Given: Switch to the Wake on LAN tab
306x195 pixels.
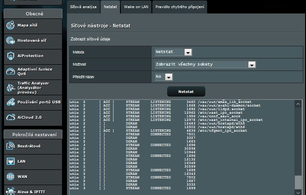Looking at the screenshot, I should 137,8.
